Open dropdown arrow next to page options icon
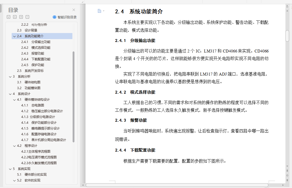Viewport: 292px width, 188px height. tap(104, 11)
